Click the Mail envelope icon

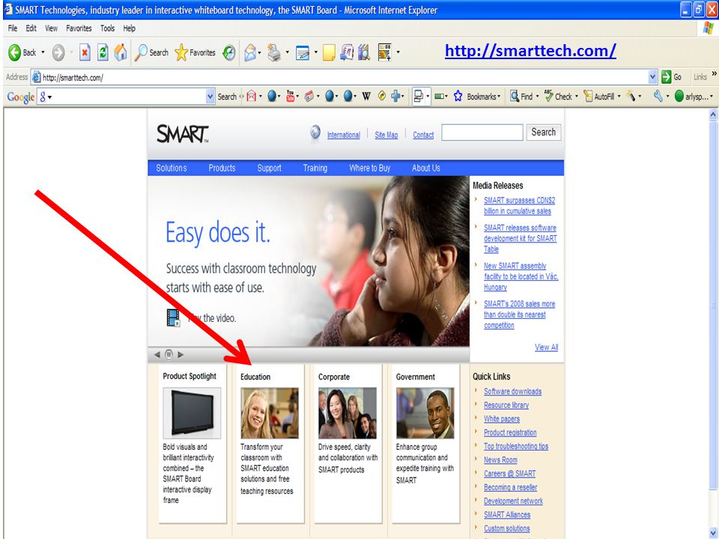click(x=250, y=52)
